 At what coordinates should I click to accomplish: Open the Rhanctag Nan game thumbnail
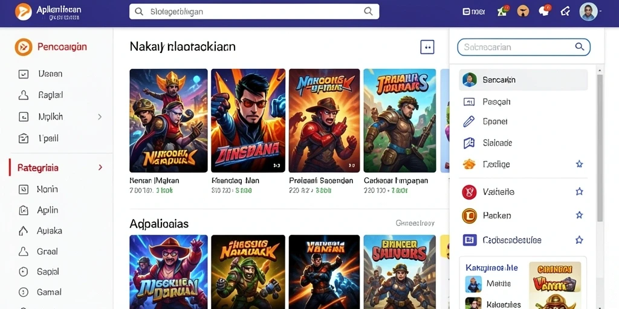coord(248,121)
